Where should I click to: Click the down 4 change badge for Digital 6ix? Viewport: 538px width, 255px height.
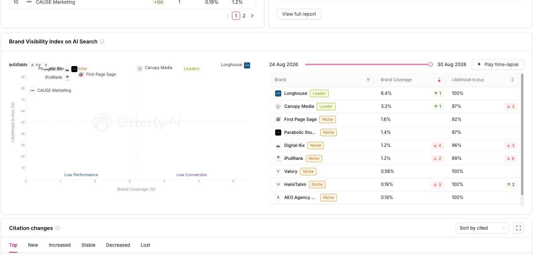pos(437,146)
